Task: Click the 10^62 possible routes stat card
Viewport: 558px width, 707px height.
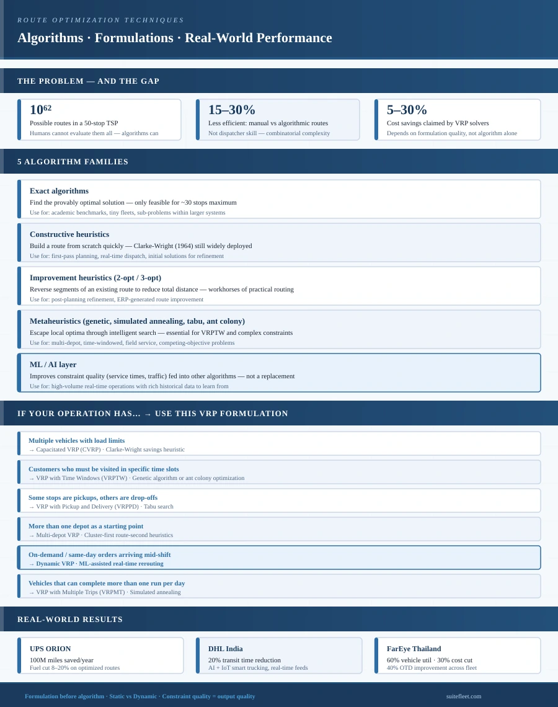Action: 100,119
